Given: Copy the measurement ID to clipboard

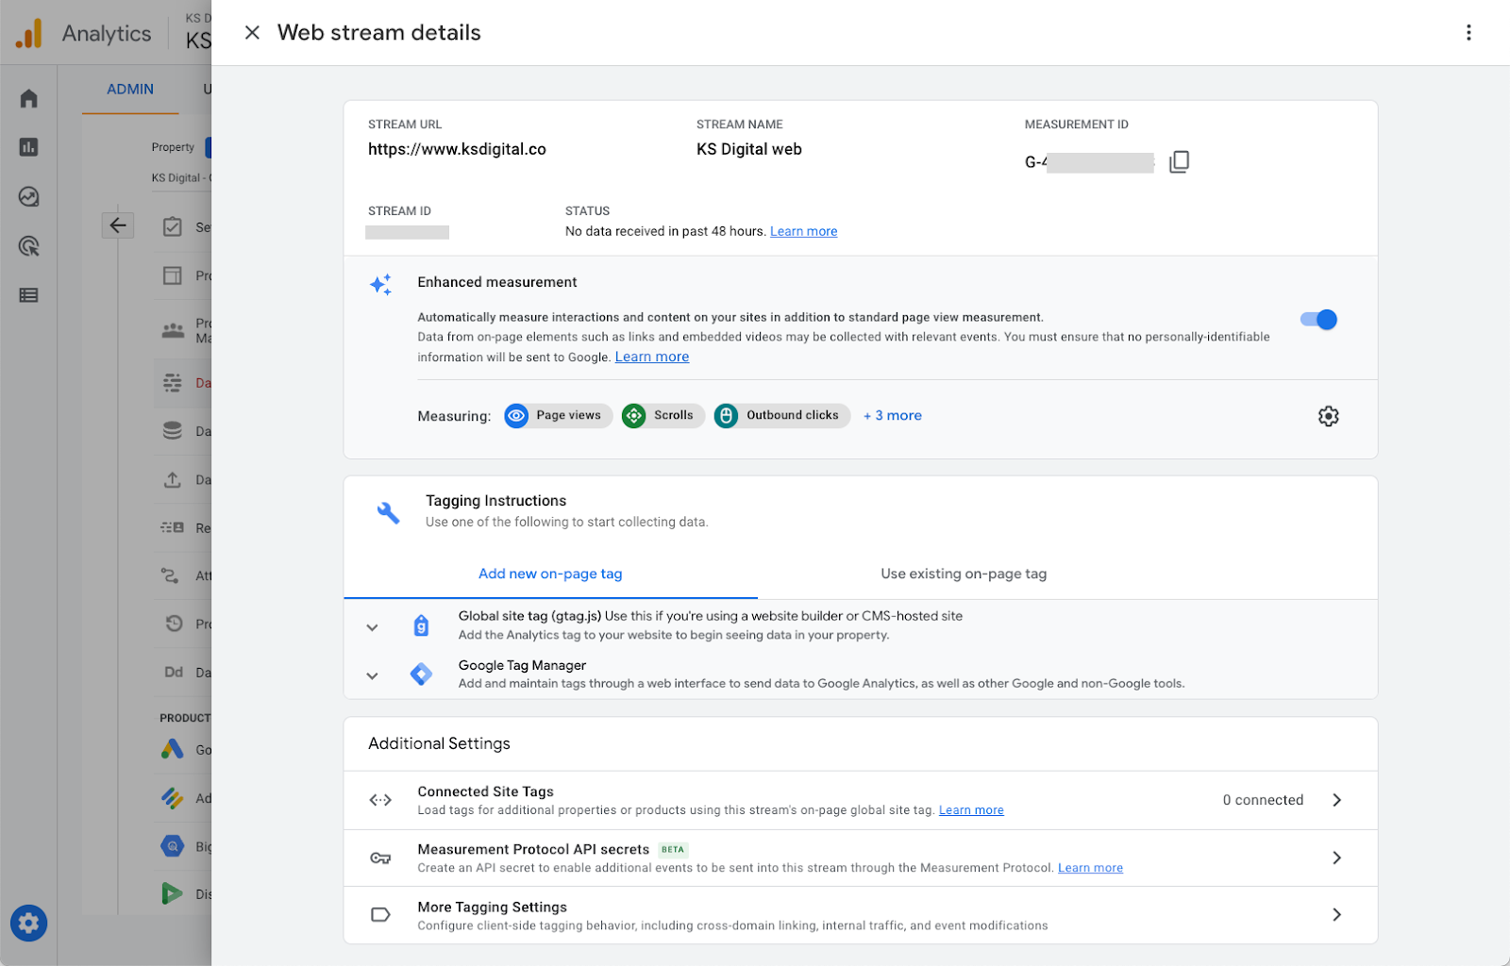Looking at the screenshot, I should pyautogui.click(x=1179, y=162).
